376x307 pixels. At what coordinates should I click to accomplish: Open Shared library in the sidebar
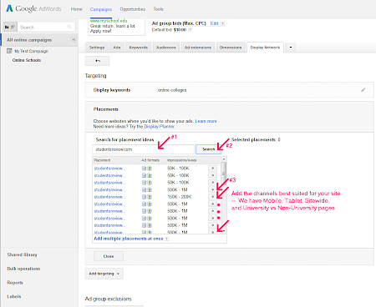click(22, 254)
